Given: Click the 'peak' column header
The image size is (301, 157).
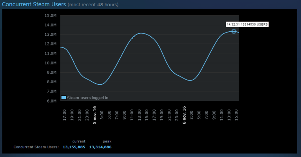Looking at the screenshot, I should point(107,141).
